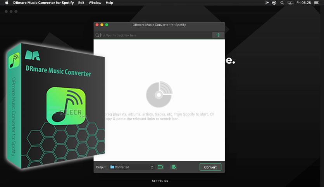
Task: Click the Convert button
Action: pyautogui.click(x=210, y=167)
